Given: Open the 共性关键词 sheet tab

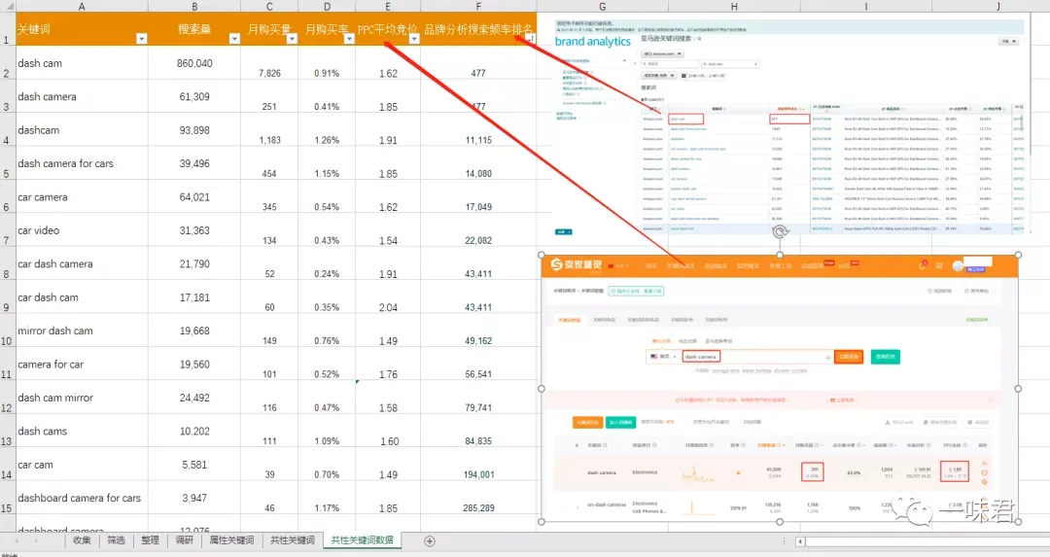Looking at the screenshot, I should pyautogui.click(x=292, y=540).
